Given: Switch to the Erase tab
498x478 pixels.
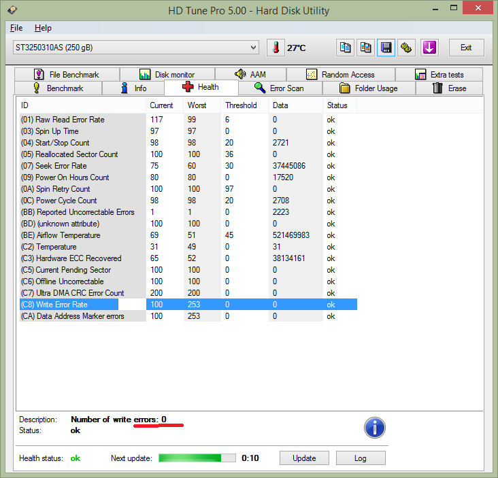Looking at the screenshot, I should click(449, 88).
